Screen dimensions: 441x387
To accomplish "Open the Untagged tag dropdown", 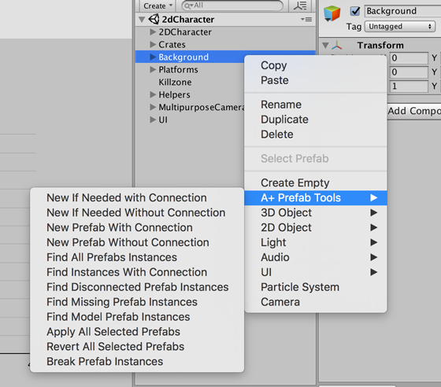I will [400, 27].
